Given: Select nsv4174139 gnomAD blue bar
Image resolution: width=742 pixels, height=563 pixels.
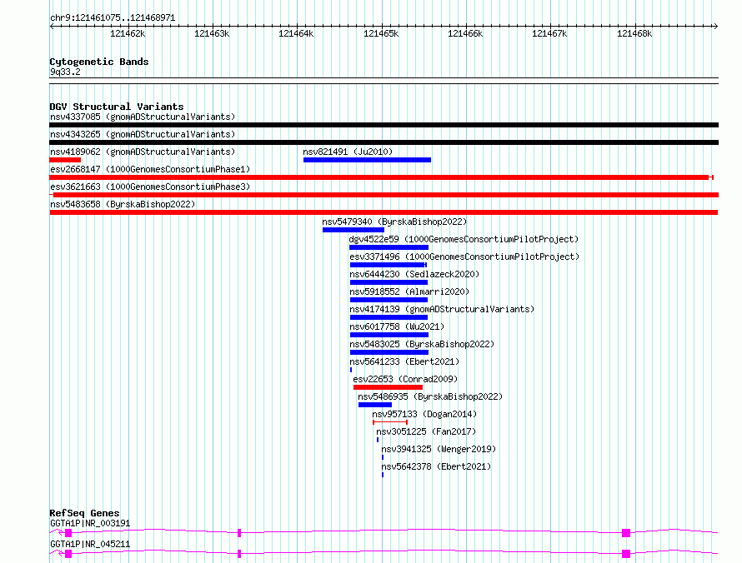Looking at the screenshot, I should point(389,317).
